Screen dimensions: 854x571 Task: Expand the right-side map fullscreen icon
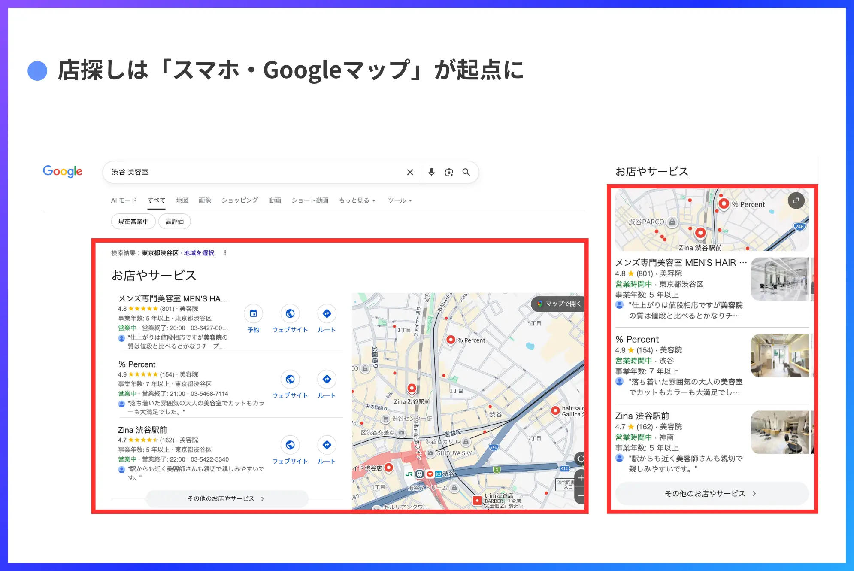coord(796,200)
